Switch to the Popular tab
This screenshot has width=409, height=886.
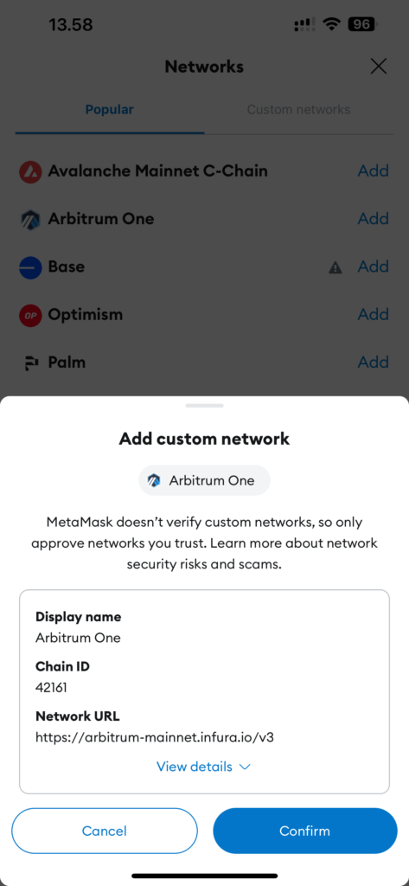(x=110, y=110)
